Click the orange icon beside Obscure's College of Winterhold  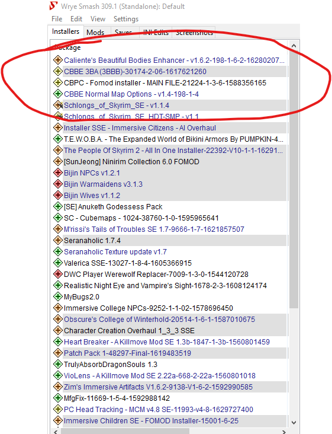point(58,320)
